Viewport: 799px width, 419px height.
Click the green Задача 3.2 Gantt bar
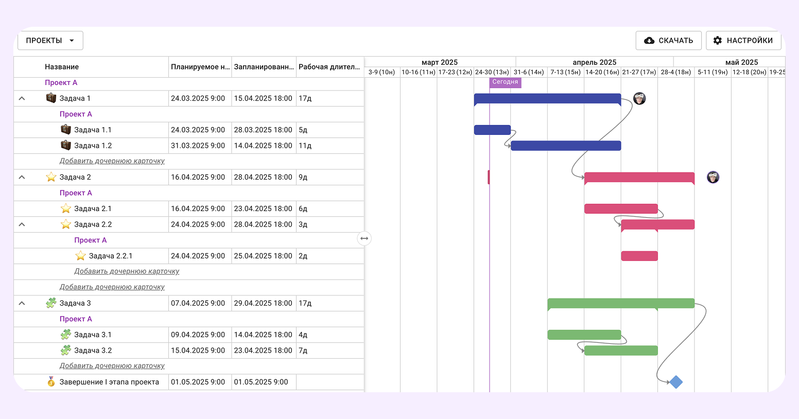coord(621,351)
